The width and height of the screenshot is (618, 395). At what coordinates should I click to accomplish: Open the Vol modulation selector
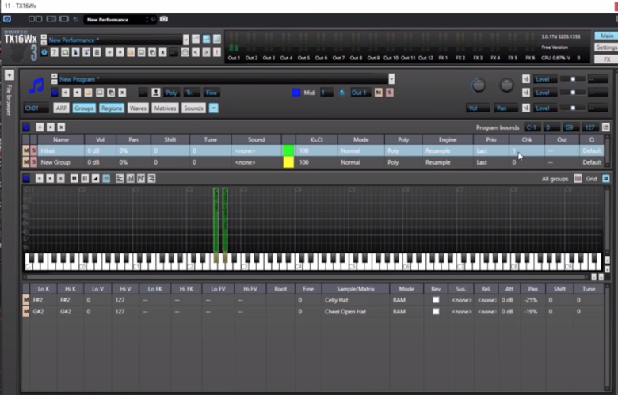coord(478,108)
